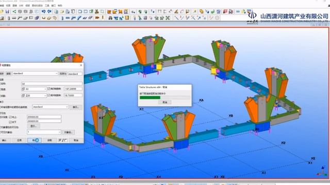This screenshot has height=185, width=330.
Task: Click the orange double-arrow toolbar icon
Action: coord(97,18)
